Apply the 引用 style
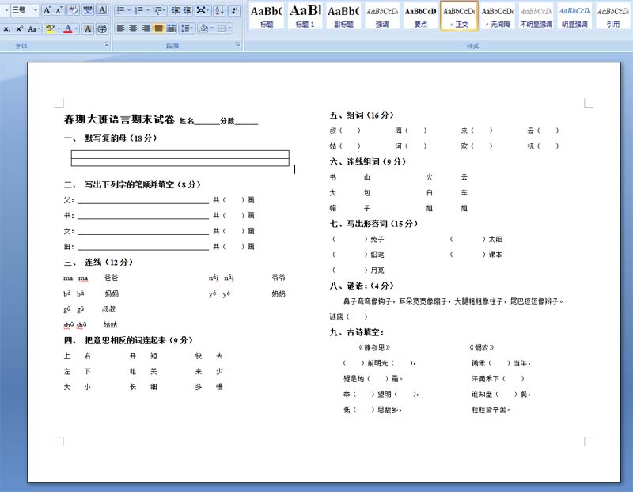Viewport: 633px width, 492px height. 612,15
